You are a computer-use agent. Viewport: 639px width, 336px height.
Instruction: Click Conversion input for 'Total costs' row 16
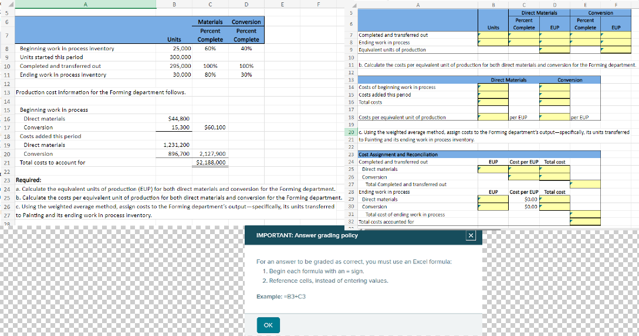pos(555,102)
